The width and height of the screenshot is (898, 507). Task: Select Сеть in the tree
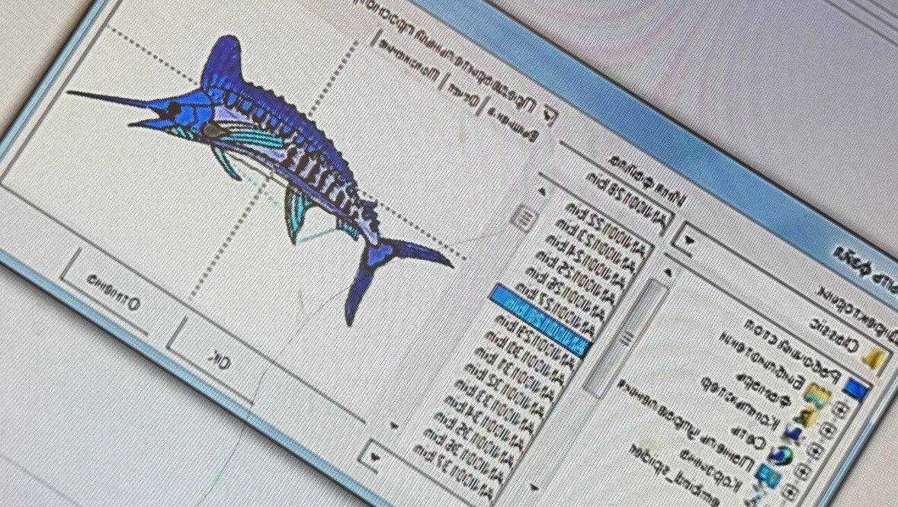(x=749, y=437)
